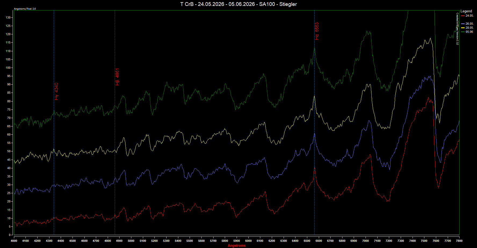Click x-axis tick '5600'
Viewport: 477px width, 248px height.
coord(201,241)
